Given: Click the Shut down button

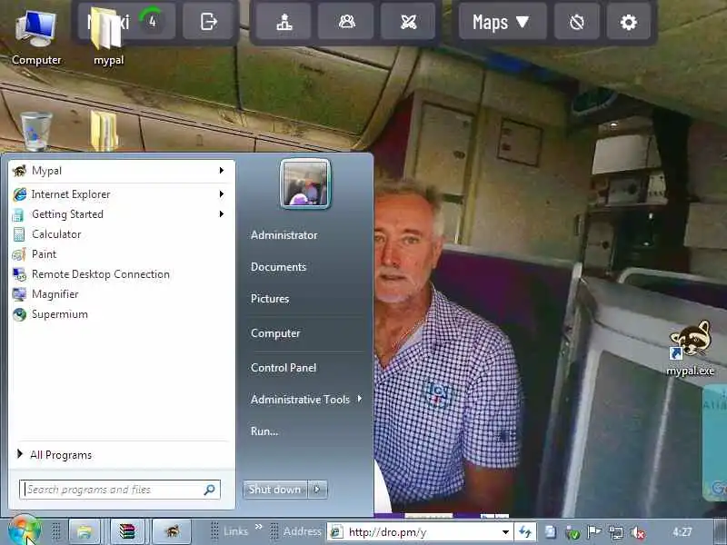Looking at the screenshot, I should tap(274, 489).
